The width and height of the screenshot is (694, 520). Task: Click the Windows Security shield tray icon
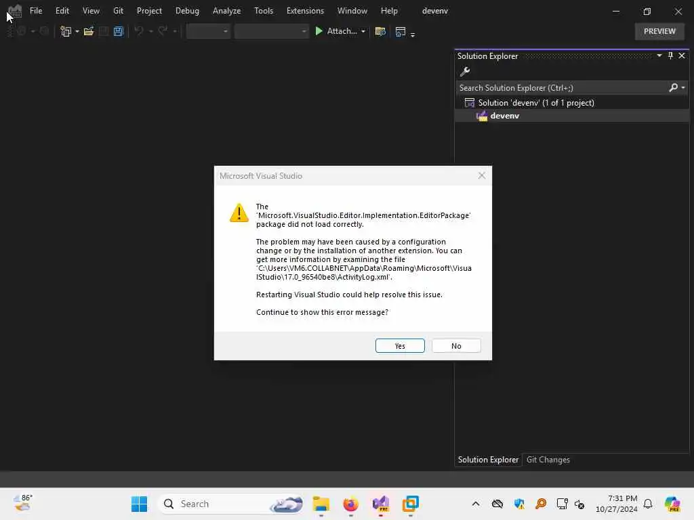[519, 504]
